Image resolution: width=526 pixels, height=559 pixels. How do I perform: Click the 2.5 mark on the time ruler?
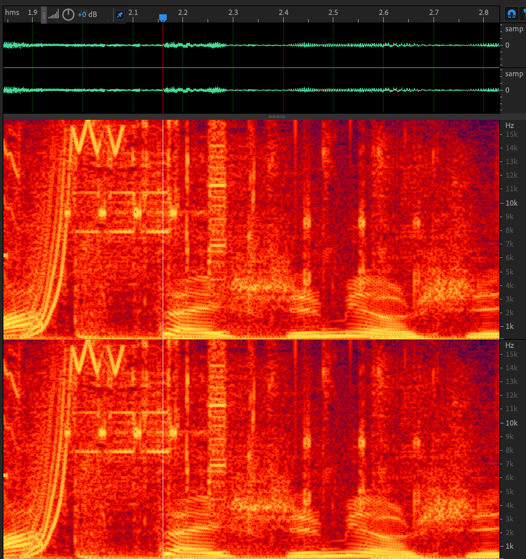tap(333, 13)
